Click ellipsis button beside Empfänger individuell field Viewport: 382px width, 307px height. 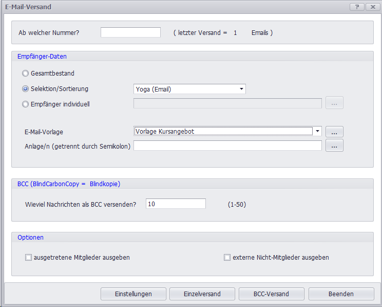(x=334, y=103)
